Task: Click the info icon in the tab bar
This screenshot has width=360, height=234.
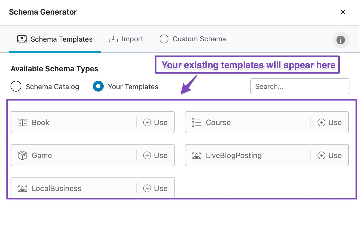Action: click(341, 40)
